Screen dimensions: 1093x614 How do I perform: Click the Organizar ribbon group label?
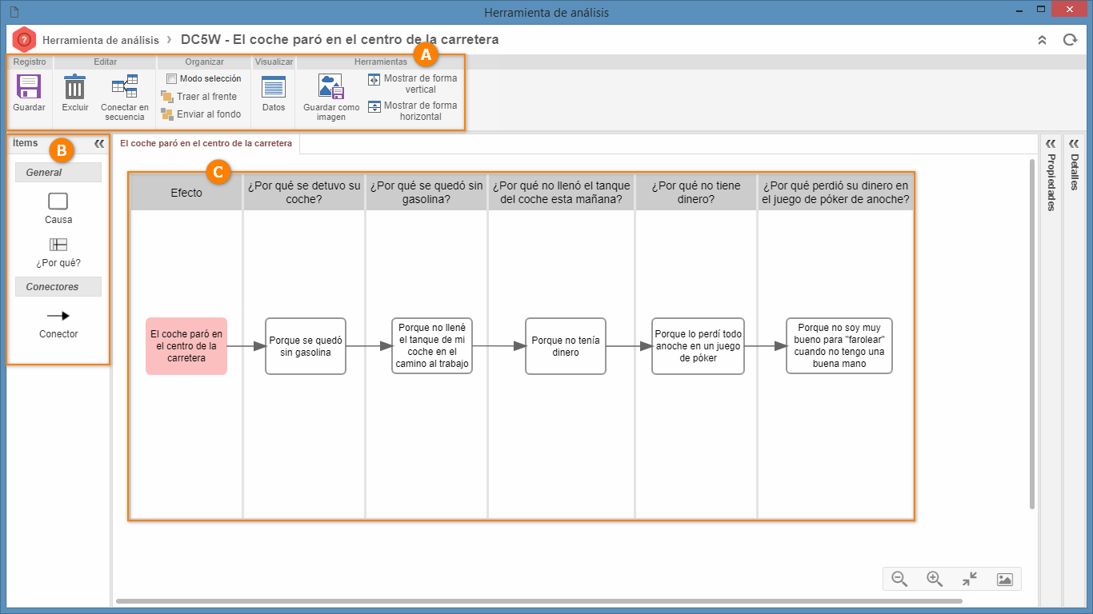tap(204, 62)
